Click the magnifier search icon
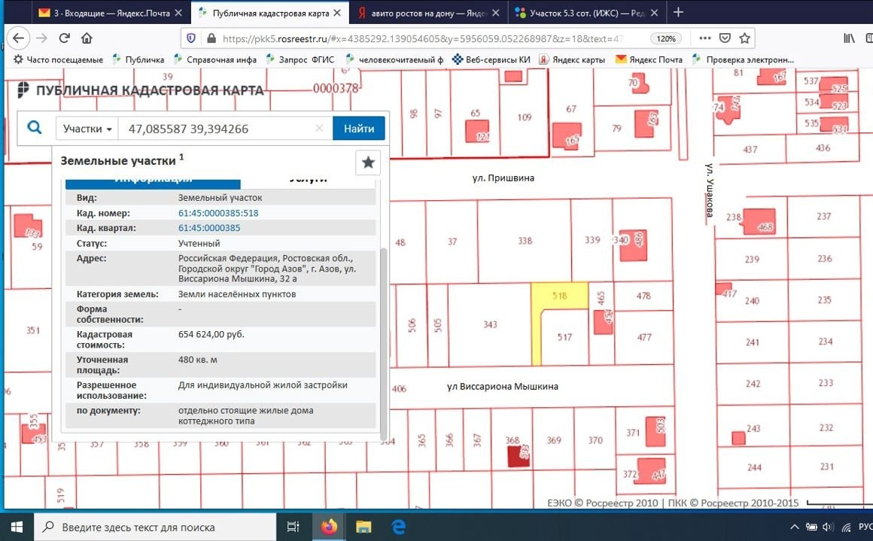 [35, 128]
